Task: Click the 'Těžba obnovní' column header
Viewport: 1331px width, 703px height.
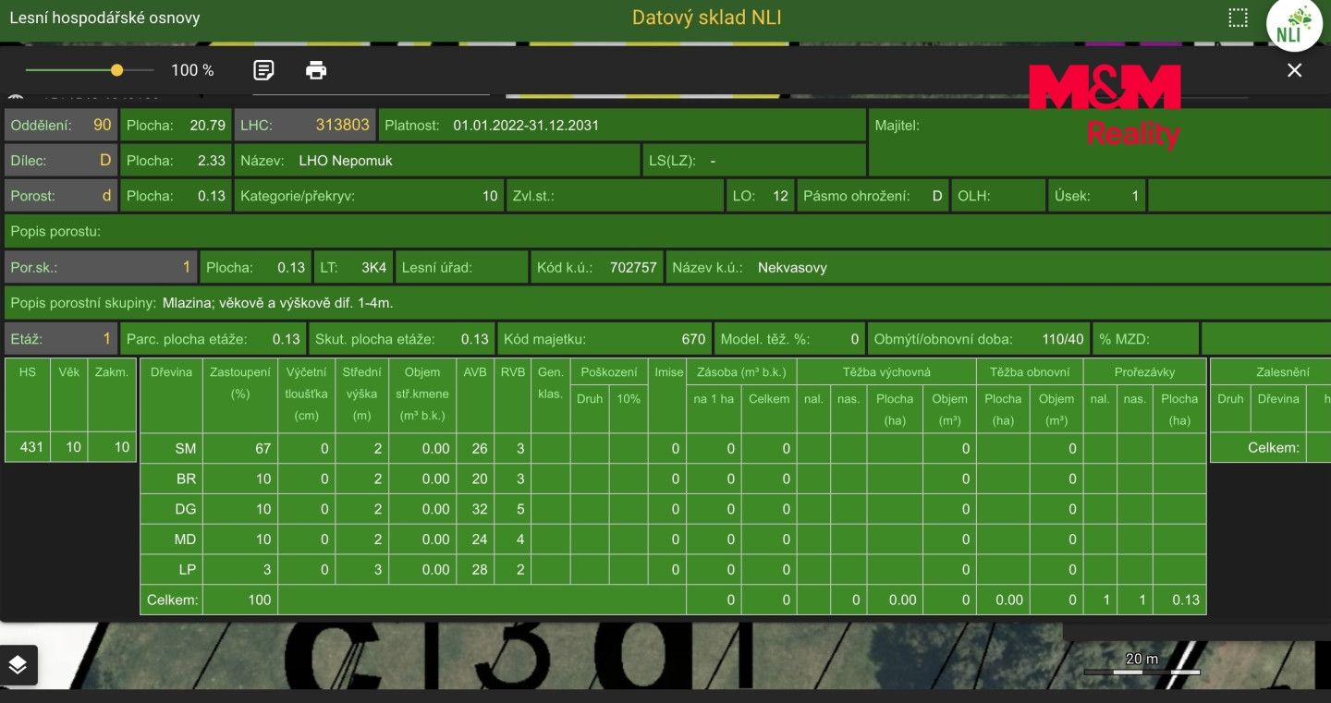Action: pos(1030,372)
